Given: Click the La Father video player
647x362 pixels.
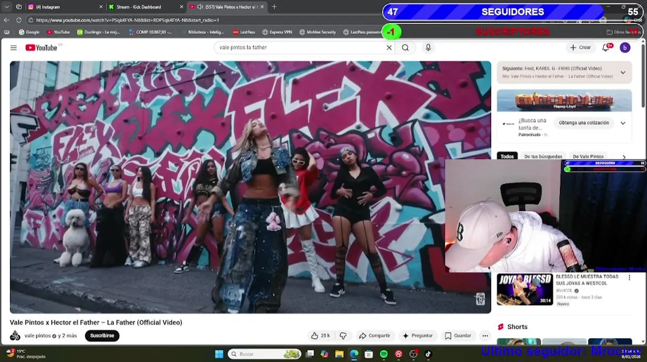Looking at the screenshot, I should pyautogui.click(x=250, y=188).
